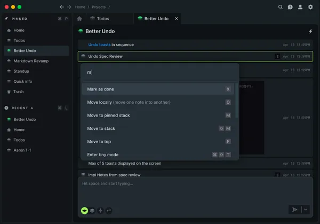This screenshot has width=320, height=224.
Task: Click the lightning bolt icon
Action: [x=310, y=32]
